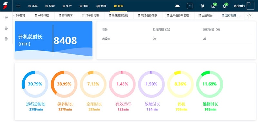Switch to the 设备资源负载 tab

pyautogui.click(x=118, y=15)
